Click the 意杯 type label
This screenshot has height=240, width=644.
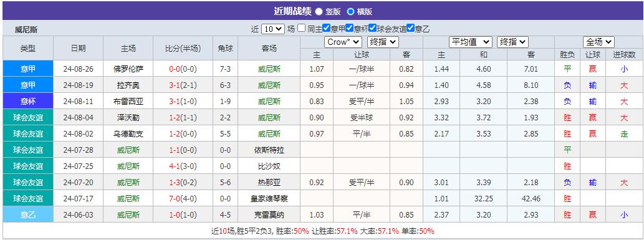(28, 101)
